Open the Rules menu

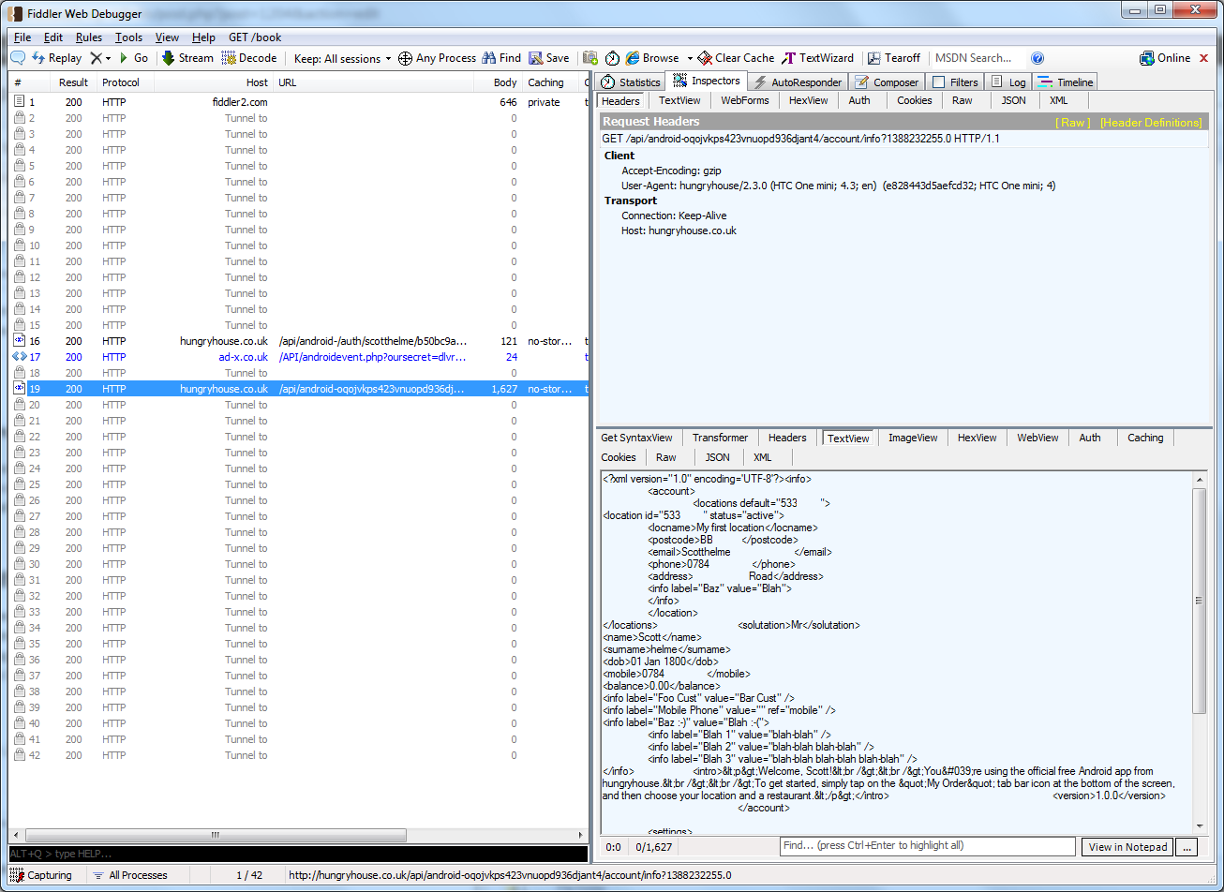[89, 37]
